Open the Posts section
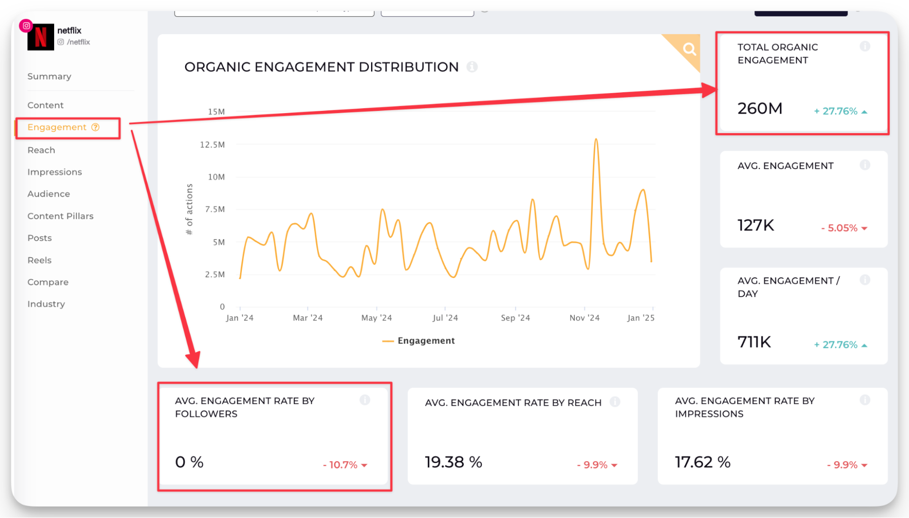The height and width of the screenshot is (518, 909). click(x=40, y=238)
